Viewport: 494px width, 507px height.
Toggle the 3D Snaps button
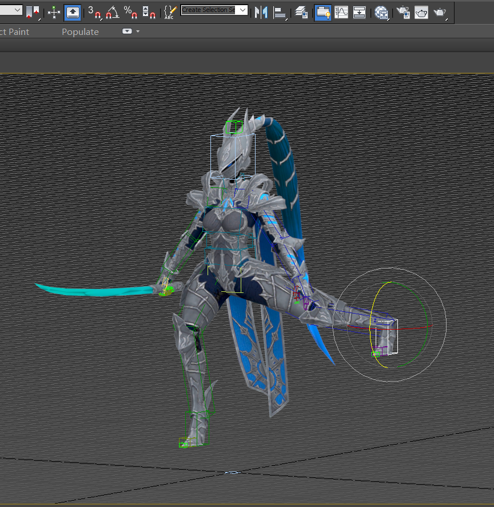pyautogui.click(x=94, y=11)
